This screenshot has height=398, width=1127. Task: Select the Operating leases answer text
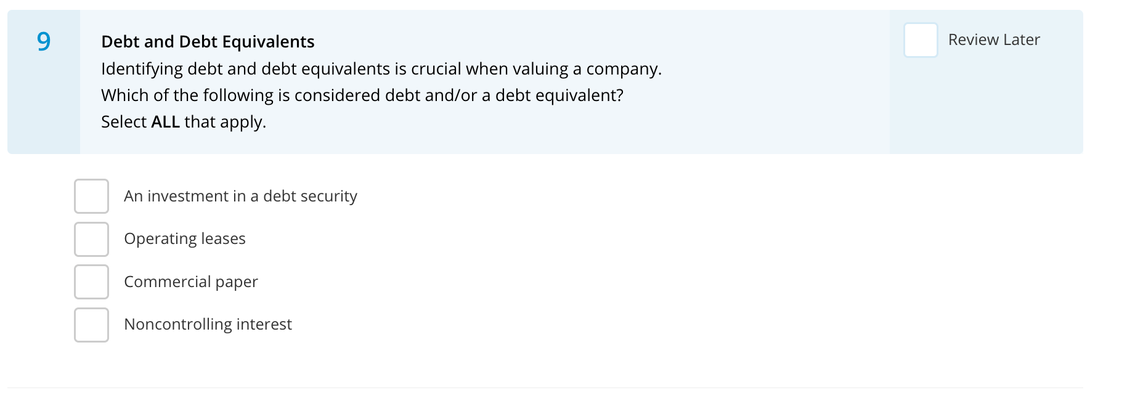tap(185, 238)
